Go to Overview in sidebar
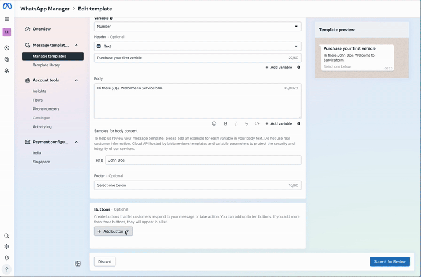 click(42, 29)
